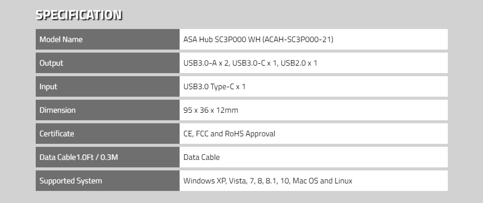483x203 pixels.
Task: Click the 95 x 36 x 12mm value
Action: [211, 110]
